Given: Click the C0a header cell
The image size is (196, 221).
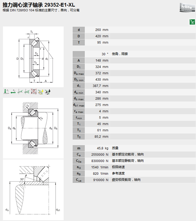Looking at the screenshot, I should 79,161.
